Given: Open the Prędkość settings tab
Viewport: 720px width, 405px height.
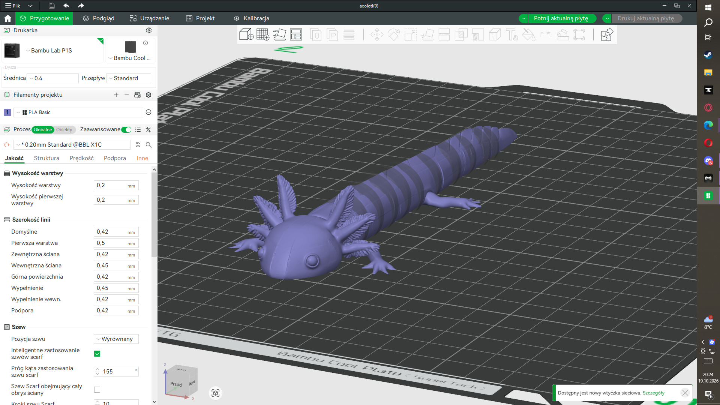Looking at the screenshot, I should (82, 158).
